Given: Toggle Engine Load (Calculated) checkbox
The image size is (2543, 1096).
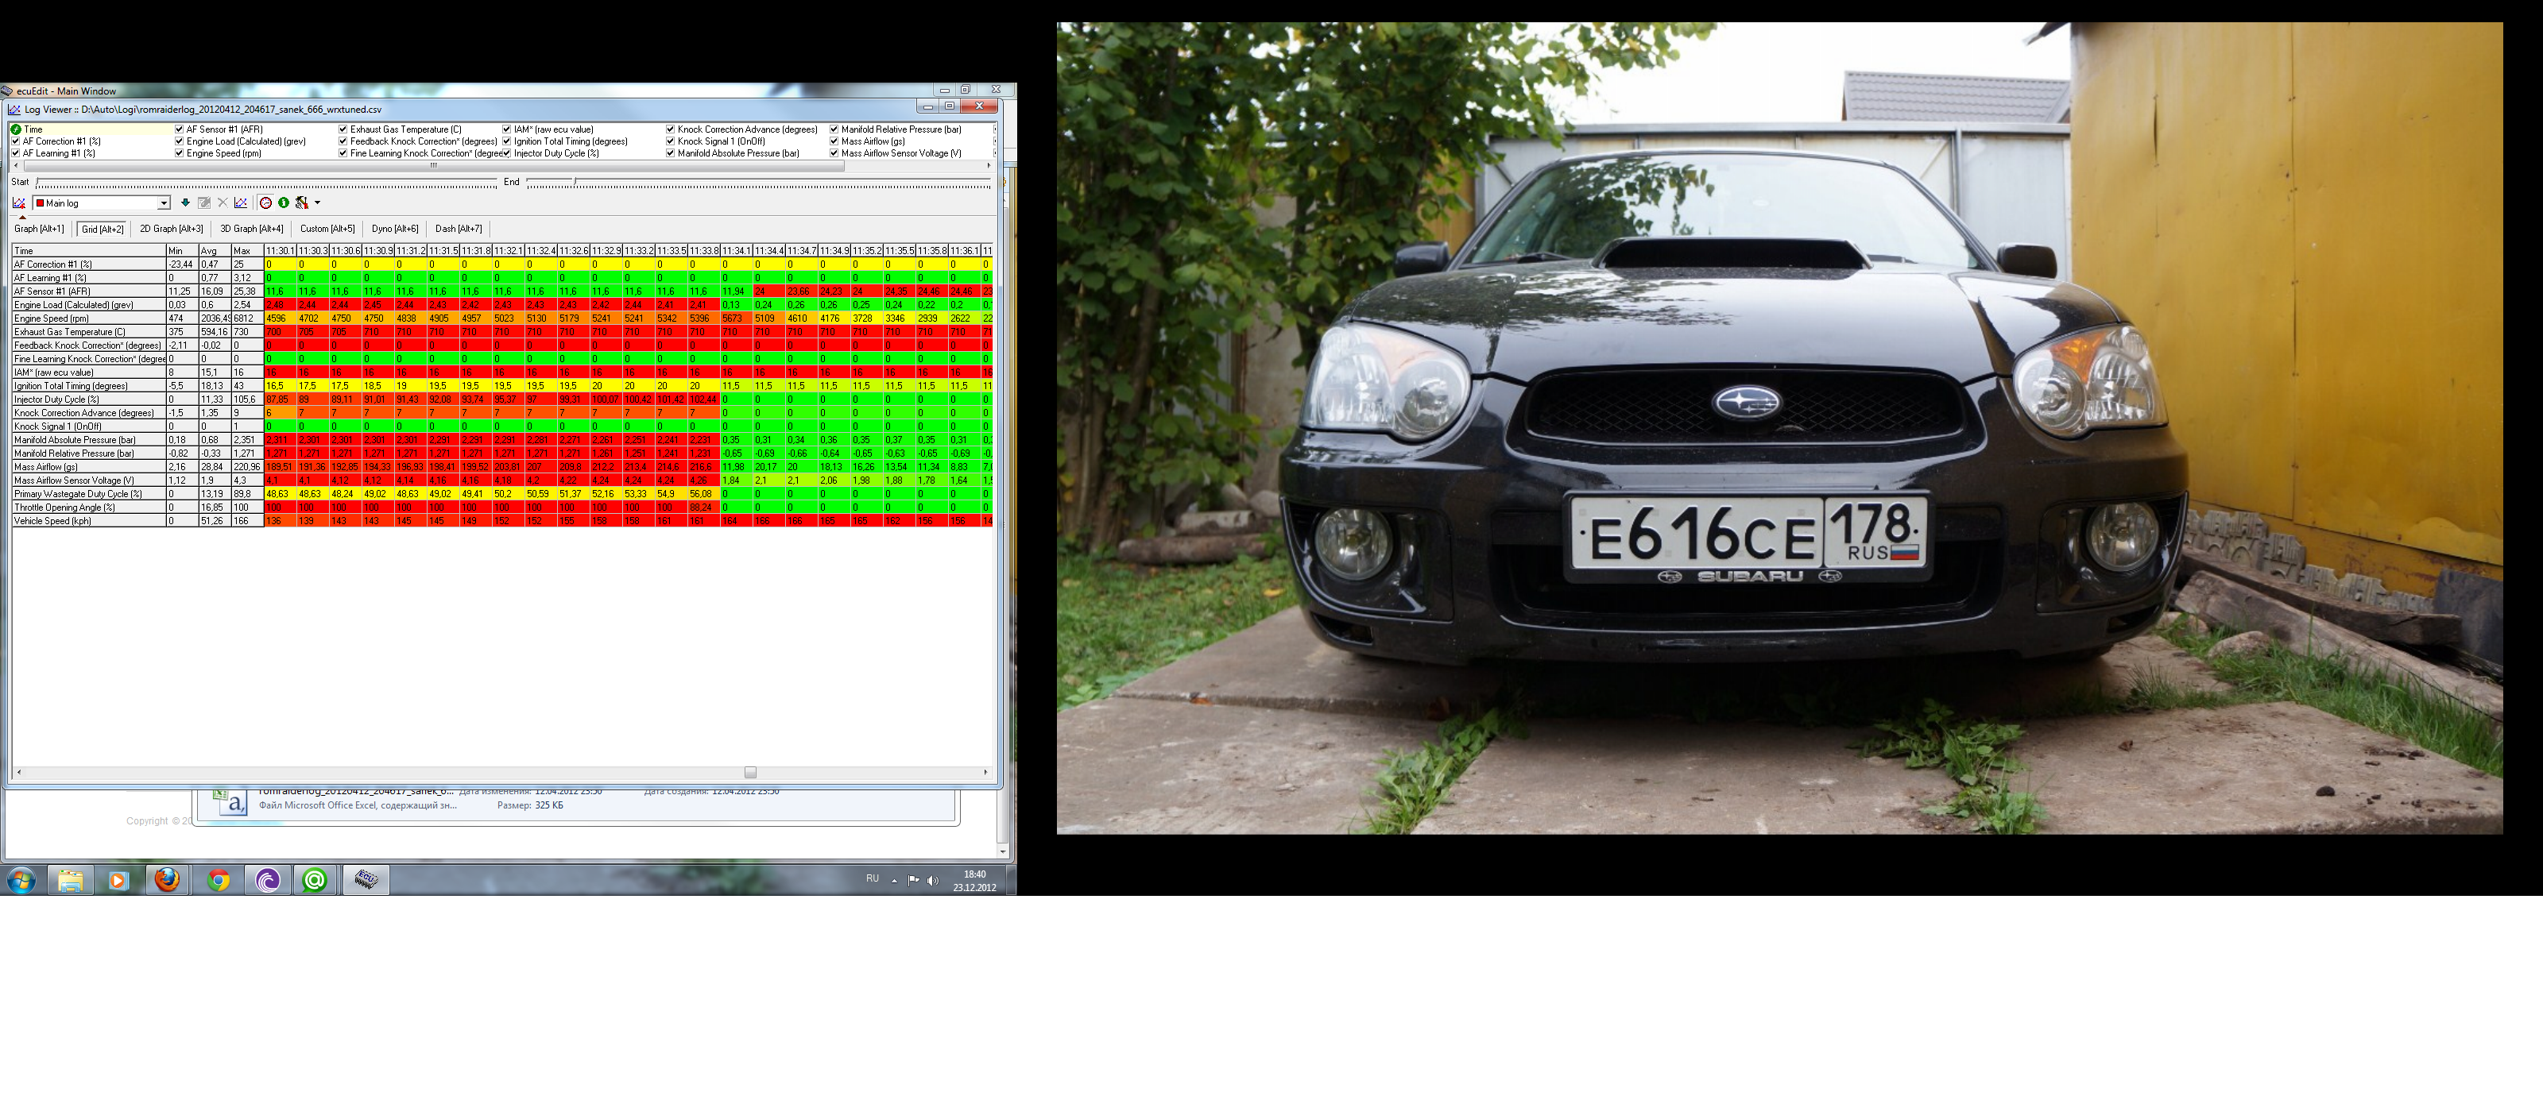Looking at the screenshot, I should [x=180, y=142].
